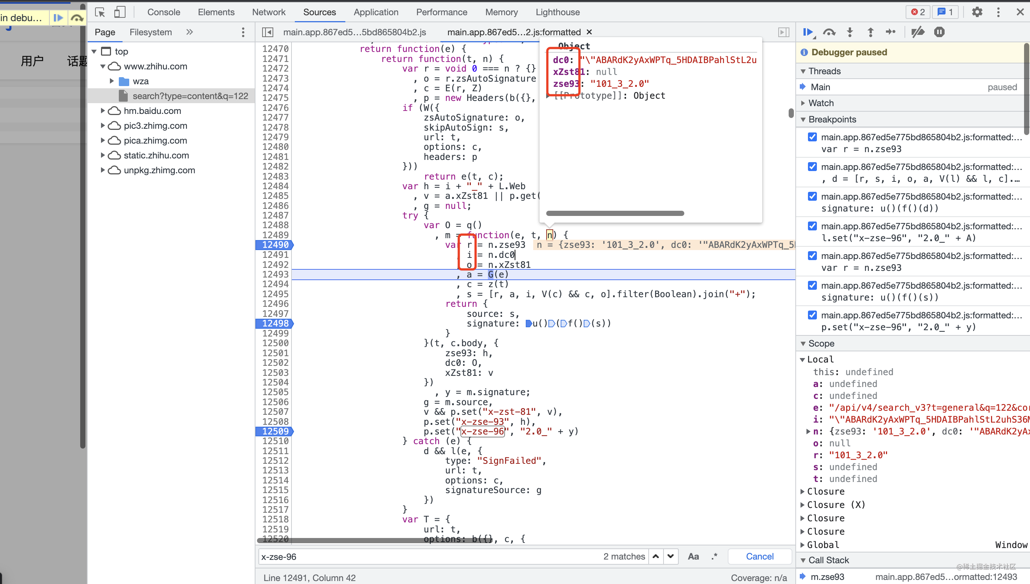This screenshot has height=584, width=1030.
Task: Open the Performance tab
Action: click(441, 12)
